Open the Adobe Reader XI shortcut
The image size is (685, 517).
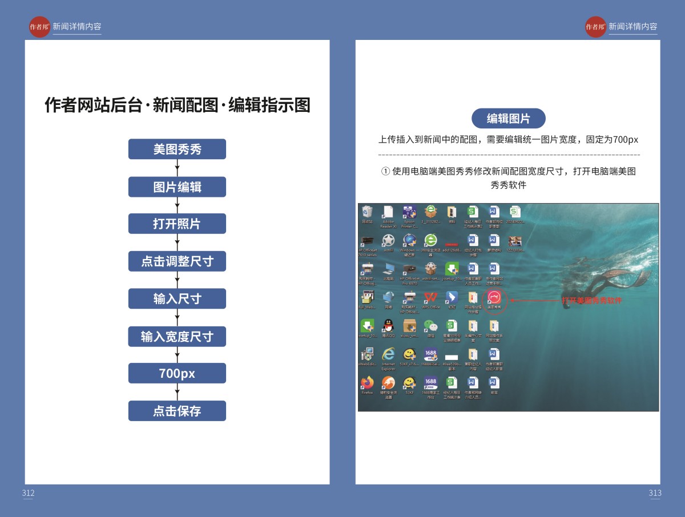[388, 212]
